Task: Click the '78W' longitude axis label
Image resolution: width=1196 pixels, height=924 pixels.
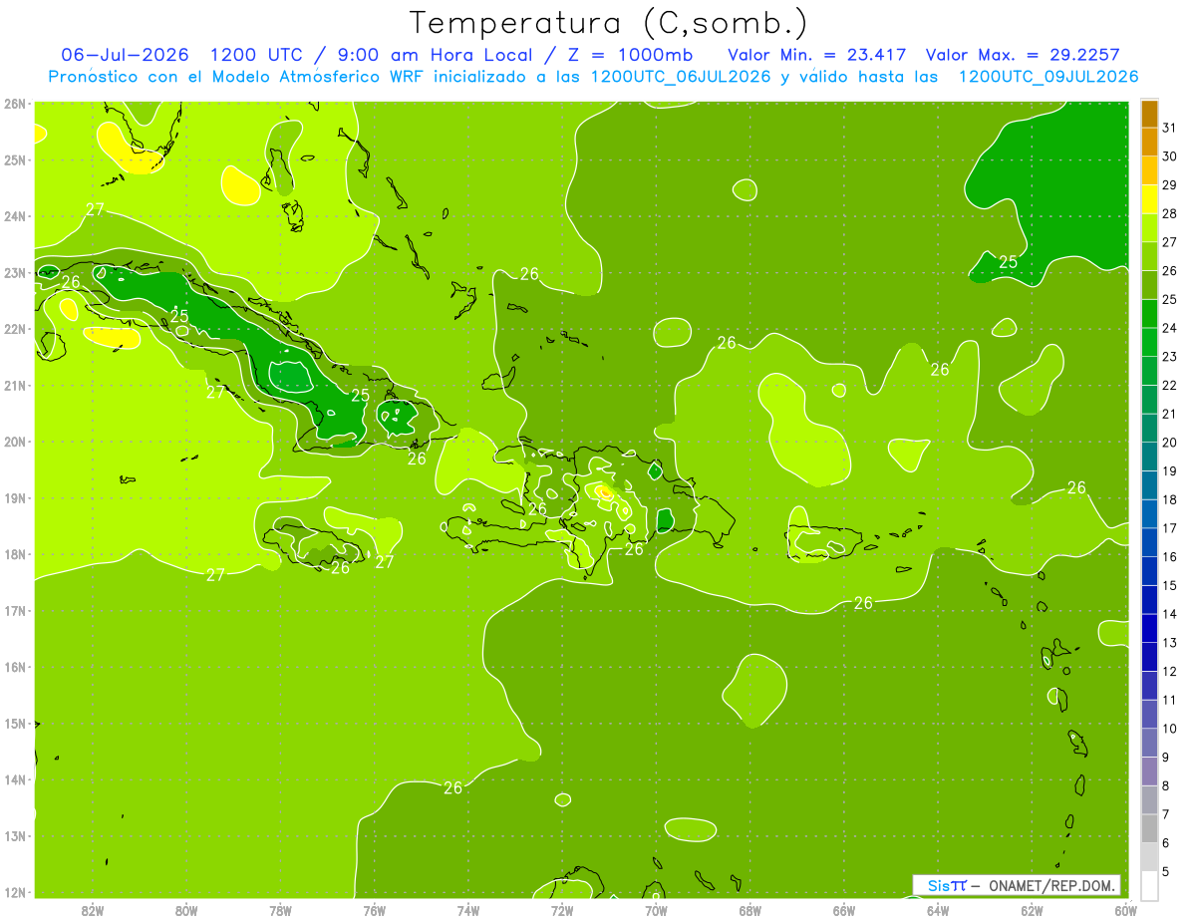Action: (x=280, y=910)
